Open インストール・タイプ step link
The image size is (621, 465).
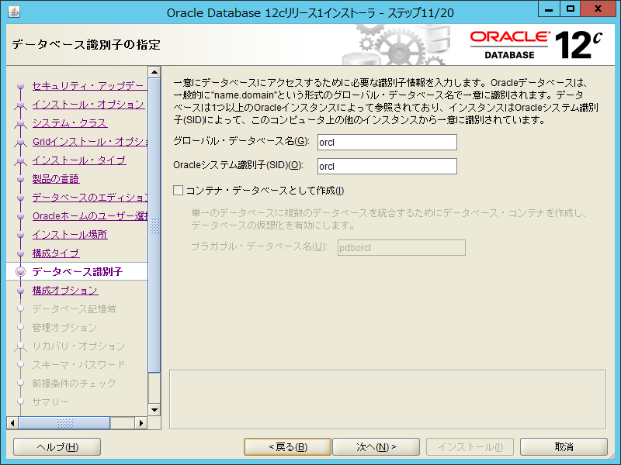(x=79, y=160)
